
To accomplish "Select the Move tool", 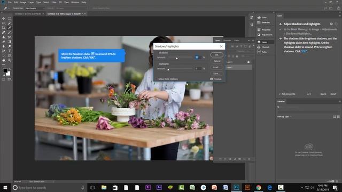I will coord(4,19).
